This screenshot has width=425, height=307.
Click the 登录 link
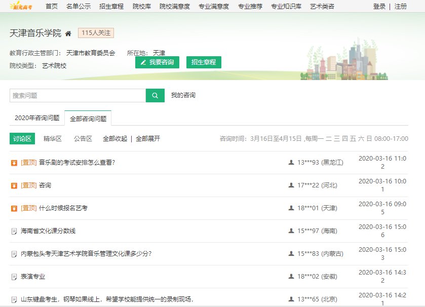tap(379, 6)
